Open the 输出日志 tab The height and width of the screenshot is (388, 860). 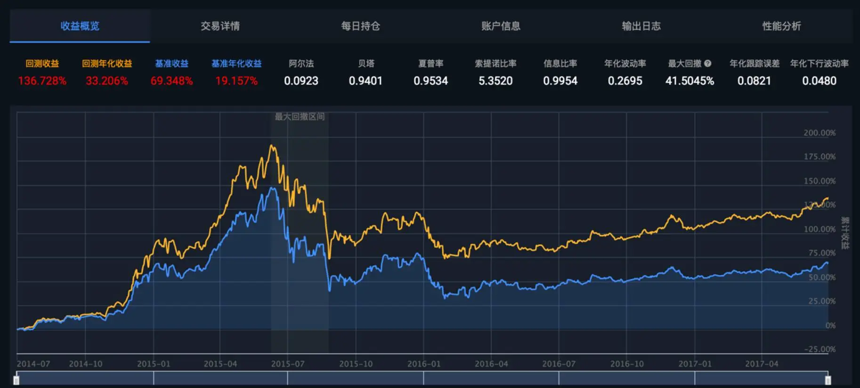point(639,26)
